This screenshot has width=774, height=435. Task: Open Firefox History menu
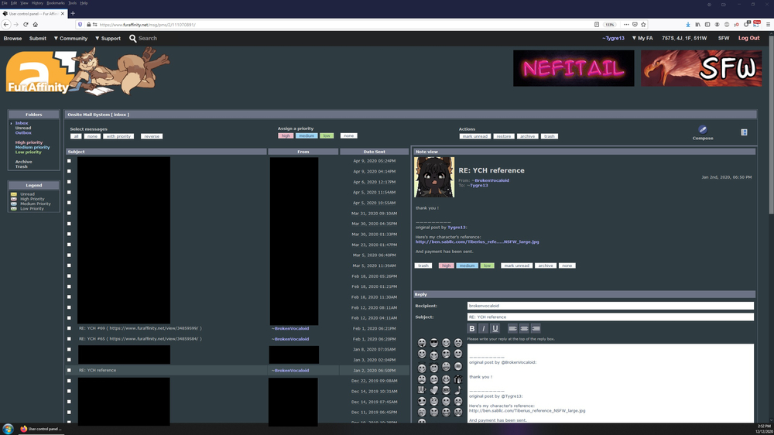(37, 3)
